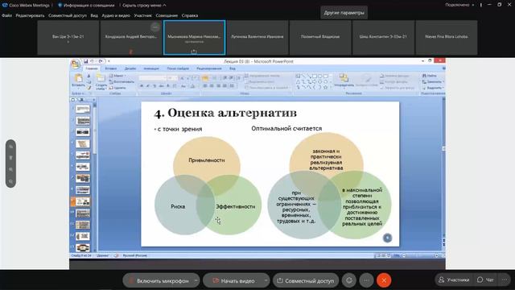Screen dimensions: 515x290
Task: Open the font size combo box
Action: click(171, 78)
